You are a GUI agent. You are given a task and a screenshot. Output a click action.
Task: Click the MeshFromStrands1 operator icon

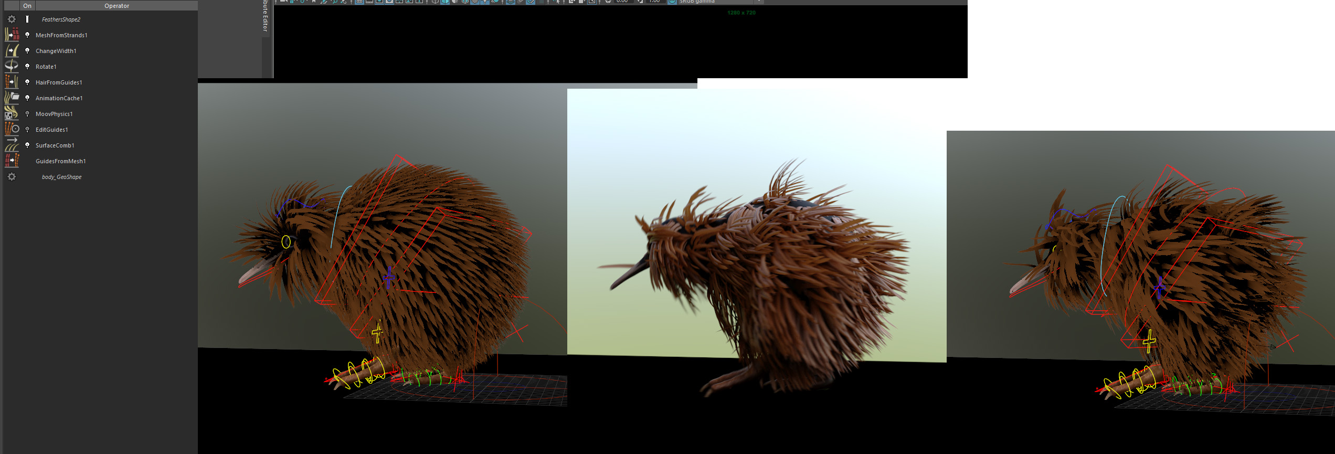(12, 35)
